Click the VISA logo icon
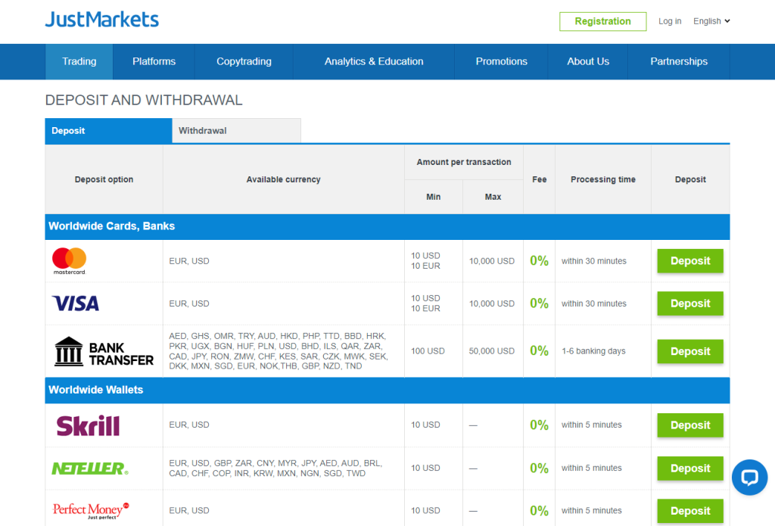 point(76,303)
